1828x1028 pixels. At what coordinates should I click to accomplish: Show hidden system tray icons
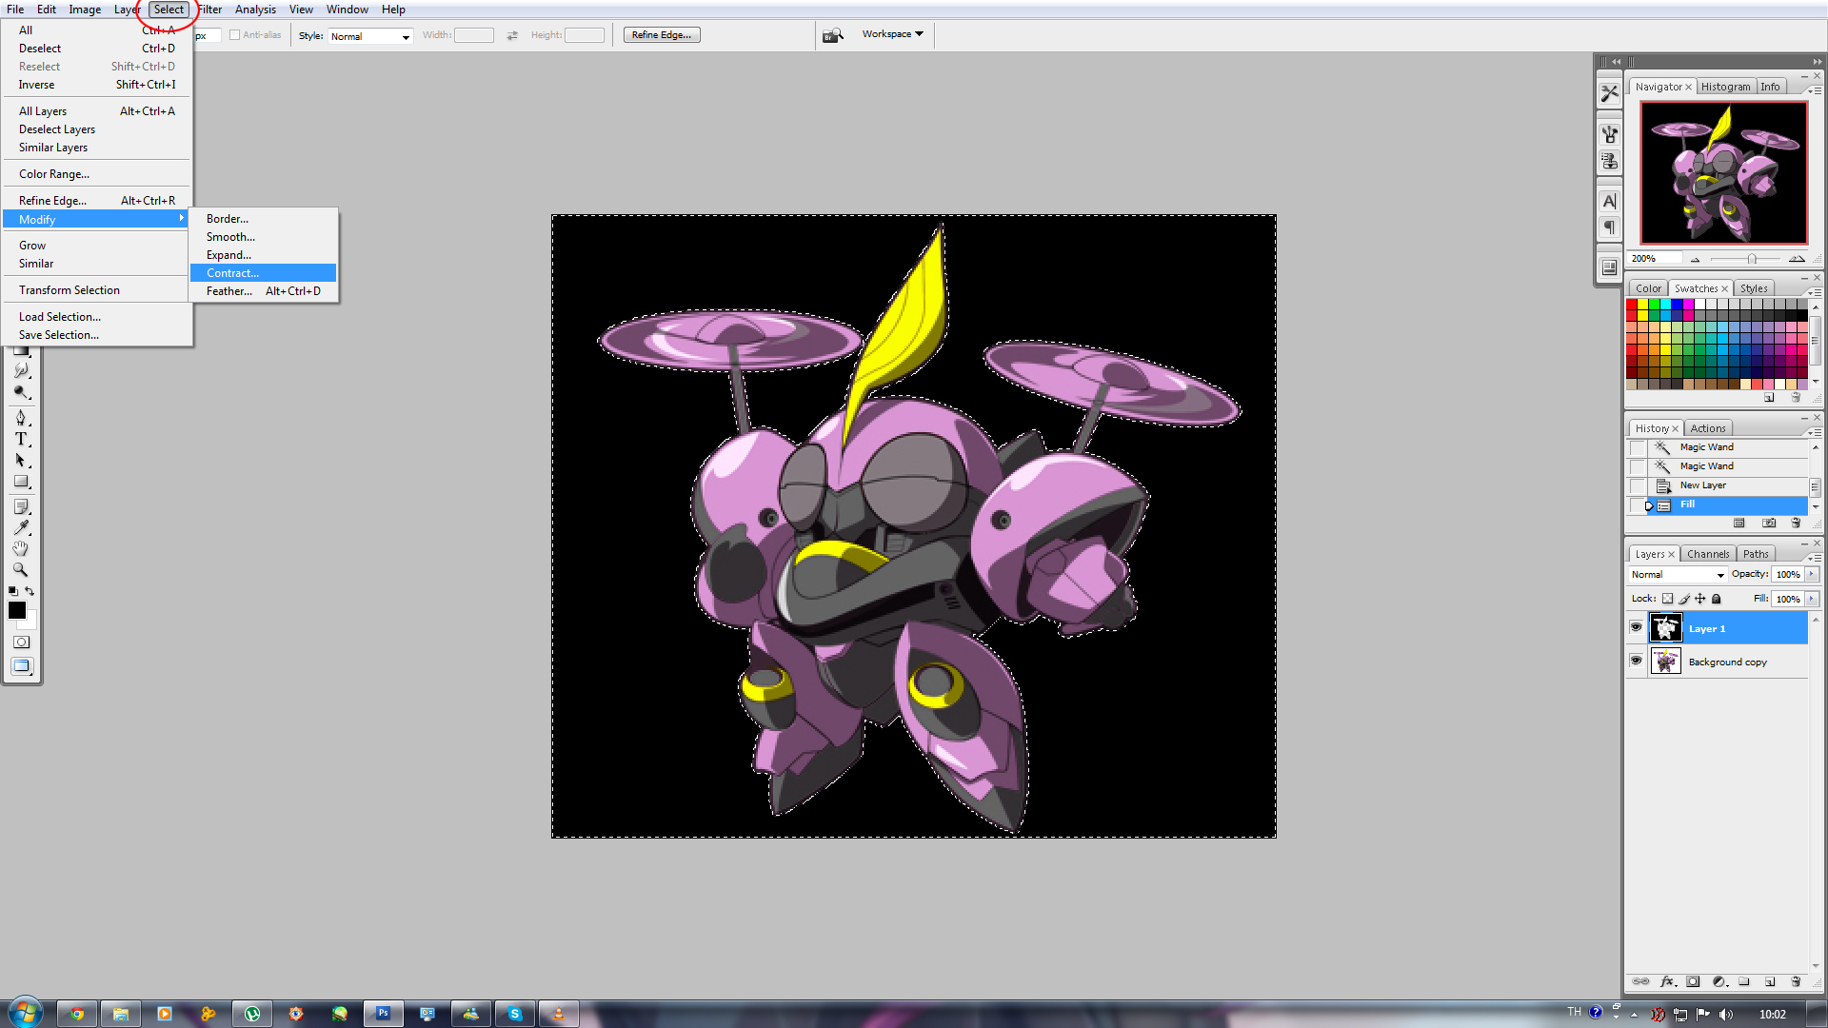(x=1634, y=1015)
